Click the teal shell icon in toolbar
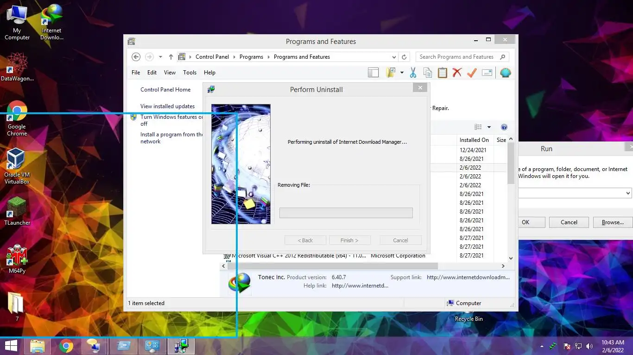 (x=506, y=73)
